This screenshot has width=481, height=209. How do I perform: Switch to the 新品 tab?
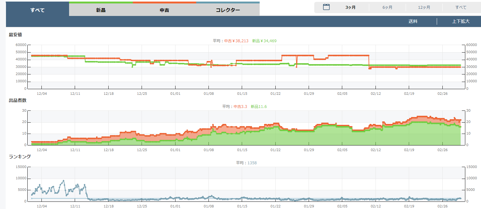pos(101,10)
